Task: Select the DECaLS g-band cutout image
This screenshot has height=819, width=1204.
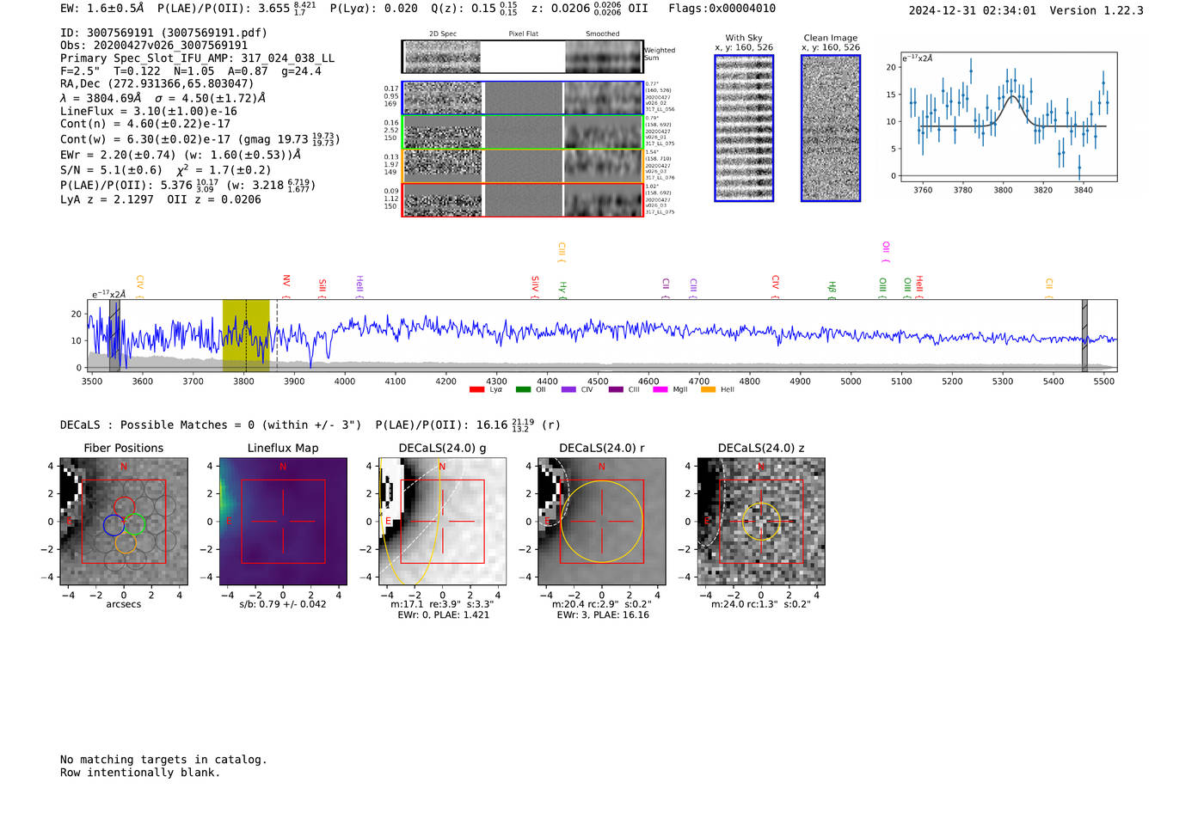Action: point(442,521)
